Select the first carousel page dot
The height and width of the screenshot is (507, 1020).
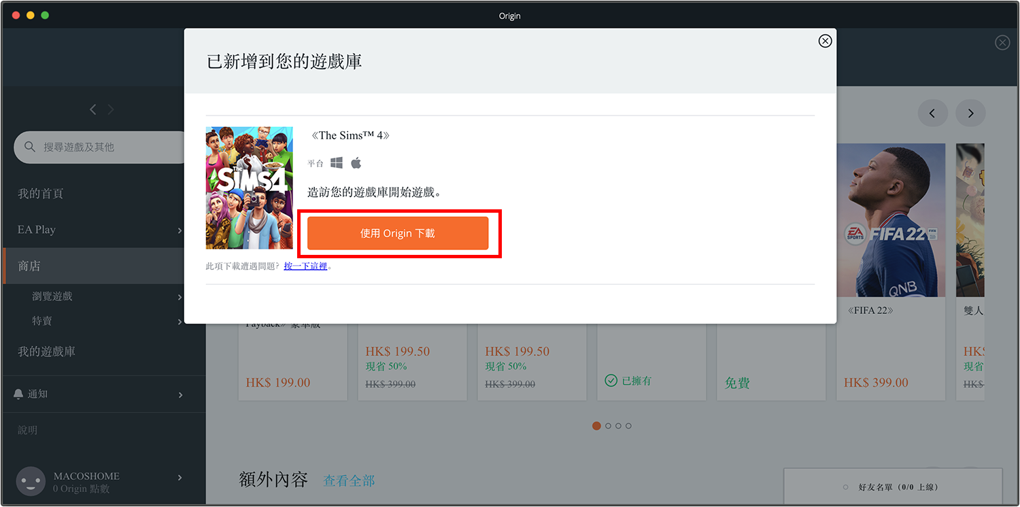596,426
